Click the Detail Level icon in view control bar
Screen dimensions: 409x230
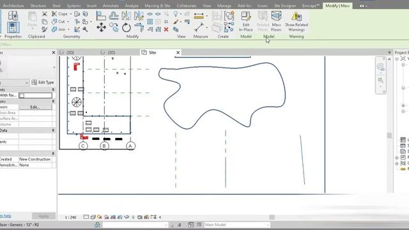click(86, 217)
